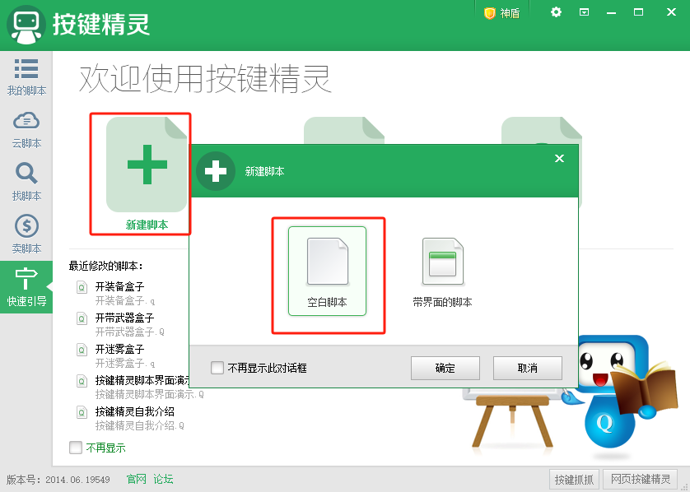Click the 取消 button
Viewport: 690px width, 492px height.
pos(528,368)
